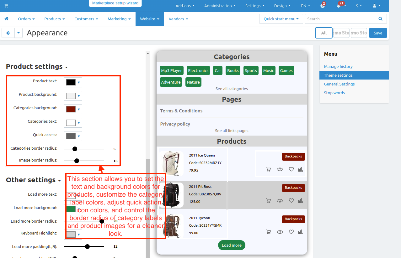Image resolution: width=401 pixels, height=258 pixels.
Task: Open General Settings link in Menu
Action: 339,84
